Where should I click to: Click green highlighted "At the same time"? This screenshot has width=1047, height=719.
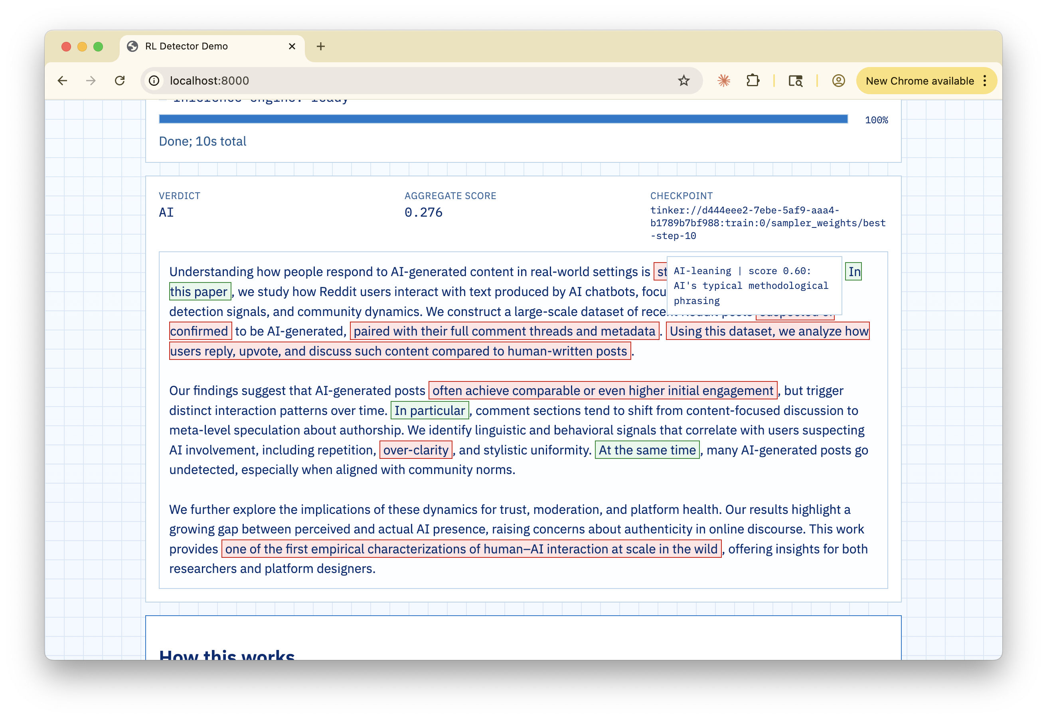(647, 450)
